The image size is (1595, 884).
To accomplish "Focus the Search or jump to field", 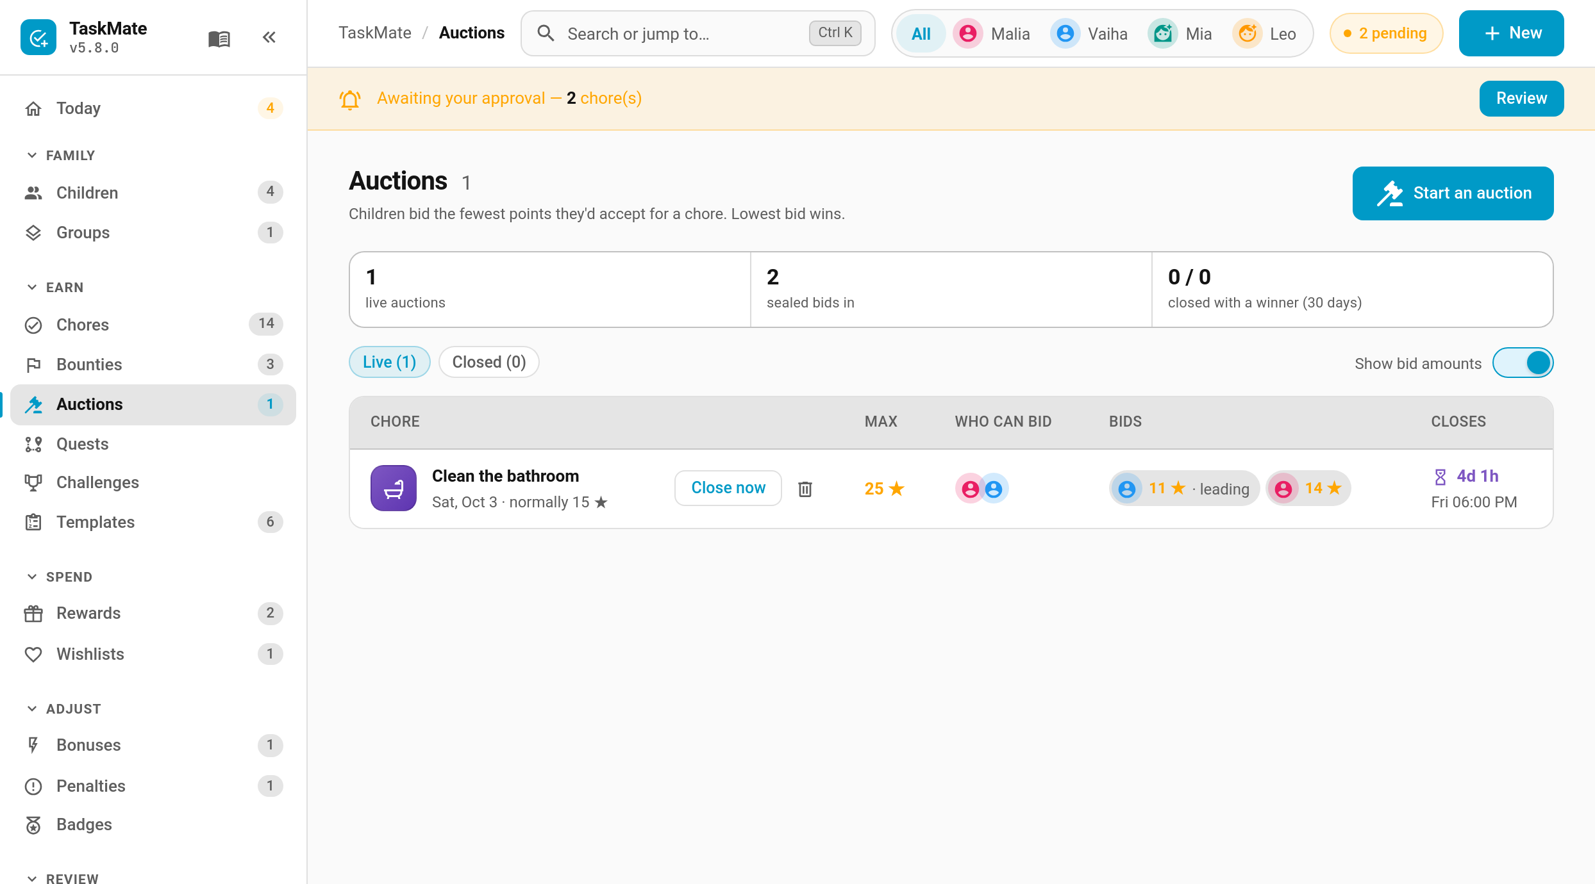I will tap(698, 33).
